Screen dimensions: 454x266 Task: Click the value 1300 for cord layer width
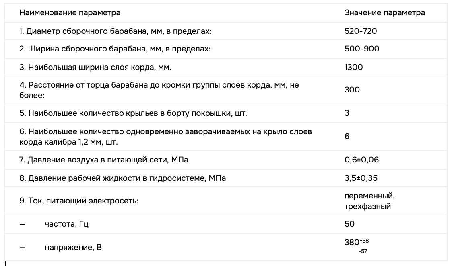tap(353, 67)
